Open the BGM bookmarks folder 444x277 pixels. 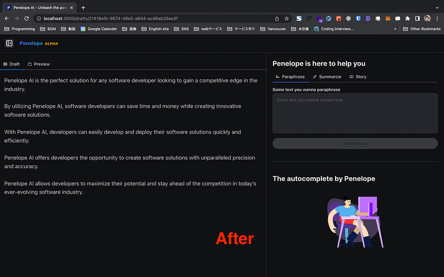pyautogui.click(x=48, y=29)
